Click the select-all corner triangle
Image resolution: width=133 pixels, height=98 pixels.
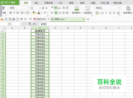tap(4, 28)
